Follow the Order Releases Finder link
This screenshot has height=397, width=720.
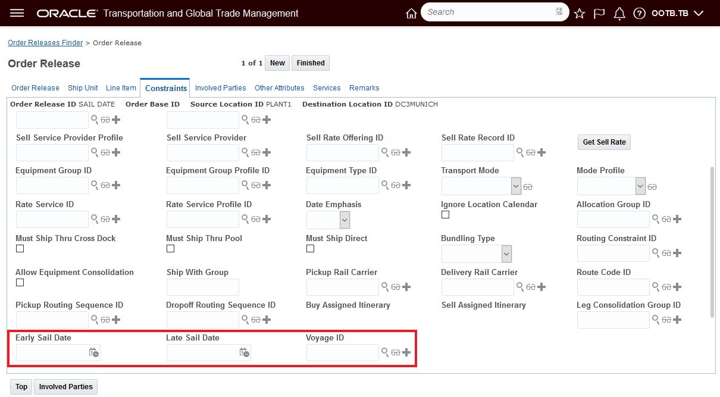[45, 43]
